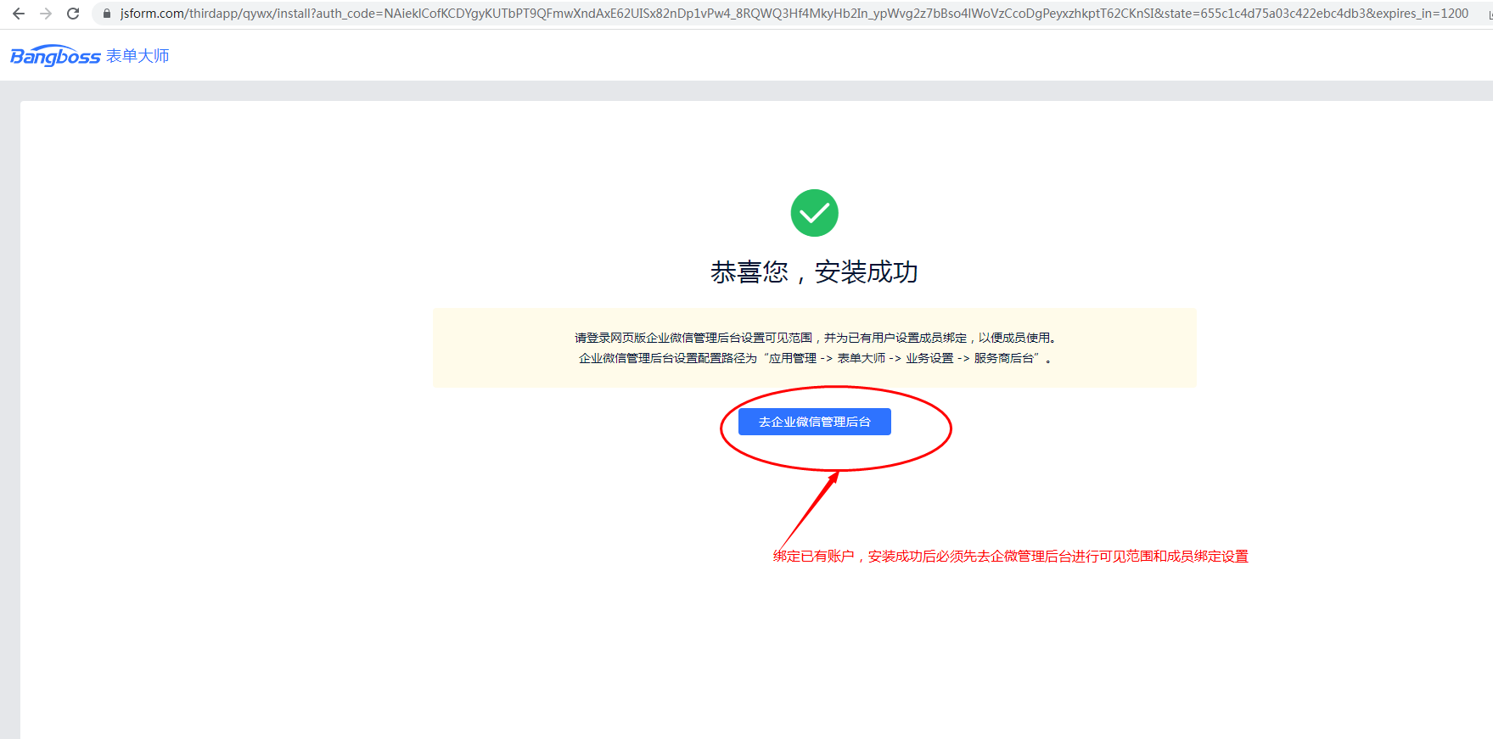Click 业务设置 in the configuration path
1493x739 pixels.
coord(929,359)
